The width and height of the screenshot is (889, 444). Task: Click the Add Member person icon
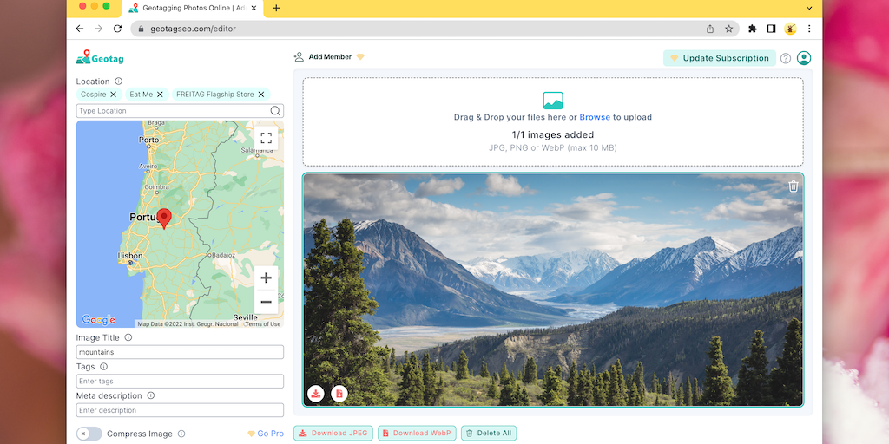(299, 56)
